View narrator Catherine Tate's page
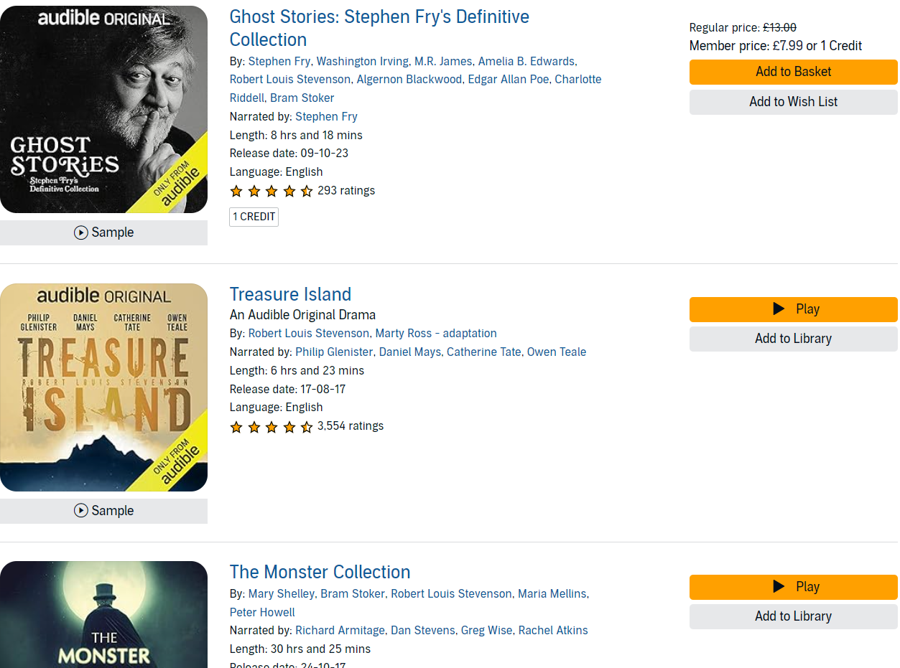The height and width of the screenshot is (668, 900). pos(483,352)
